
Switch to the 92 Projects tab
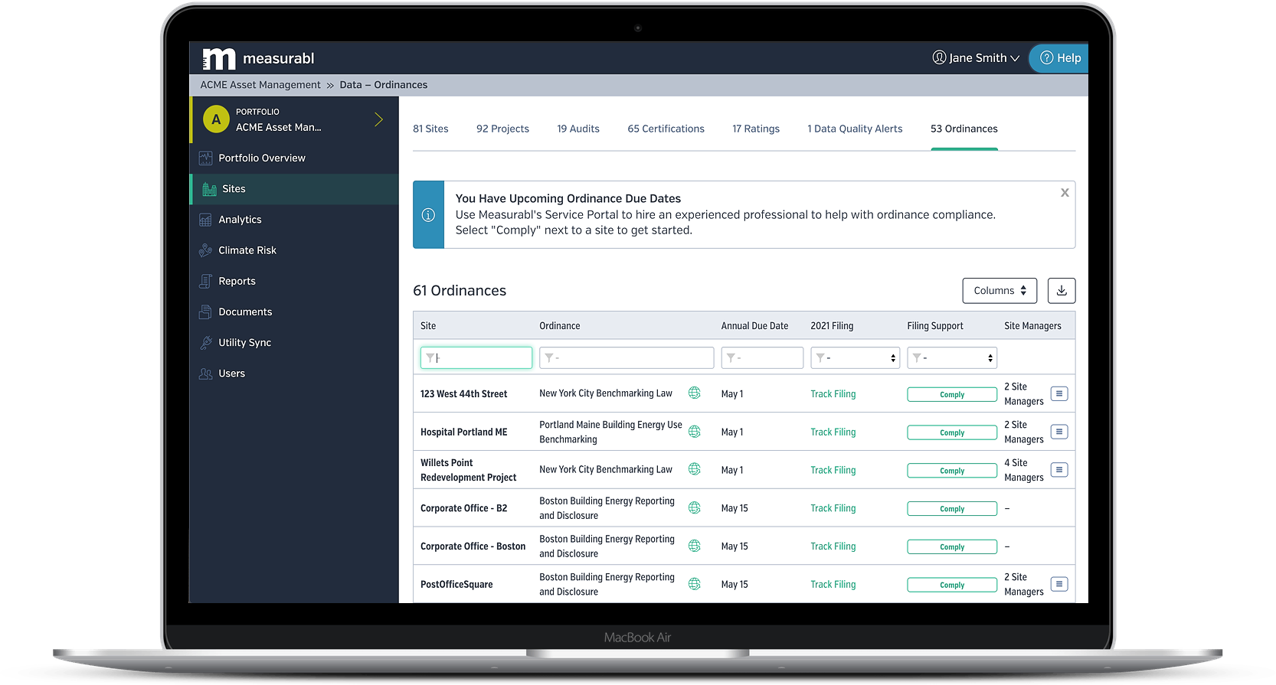pos(502,129)
